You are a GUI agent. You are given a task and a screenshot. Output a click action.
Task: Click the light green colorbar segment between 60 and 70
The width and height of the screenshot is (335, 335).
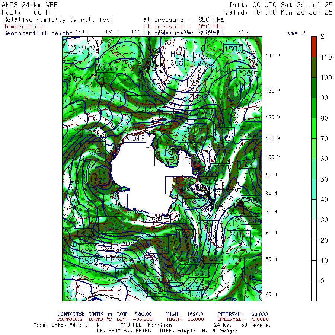point(314,149)
